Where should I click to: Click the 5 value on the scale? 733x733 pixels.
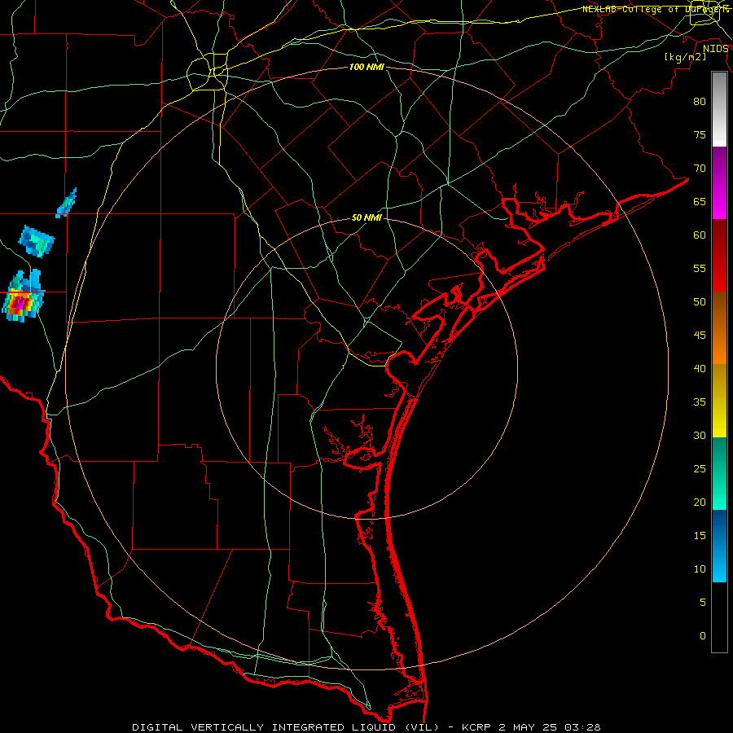(x=703, y=603)
